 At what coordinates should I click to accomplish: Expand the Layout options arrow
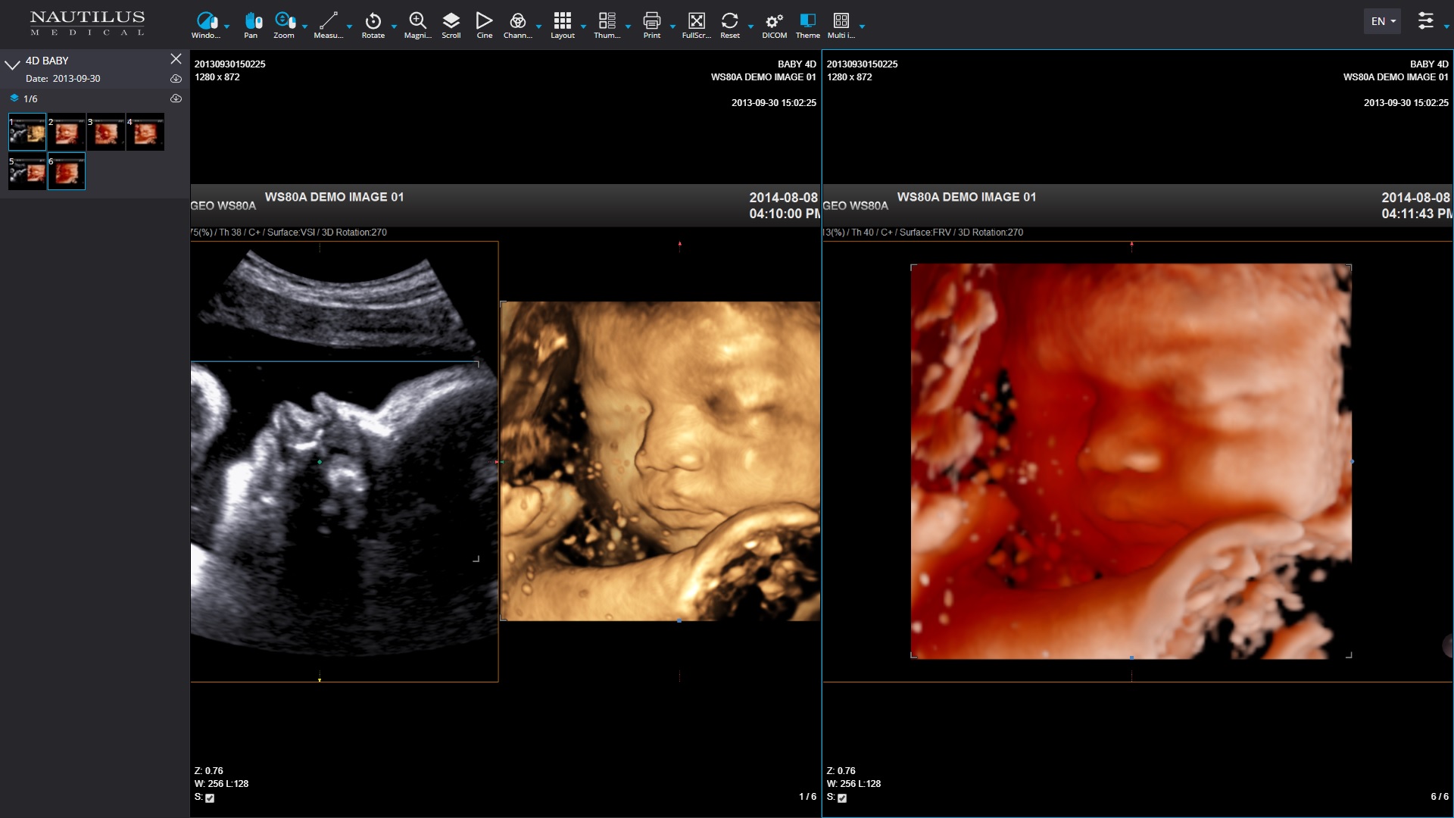tap(583, 27)
